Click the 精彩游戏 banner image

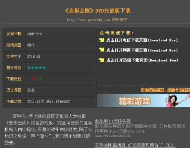[x=143, y=101]
